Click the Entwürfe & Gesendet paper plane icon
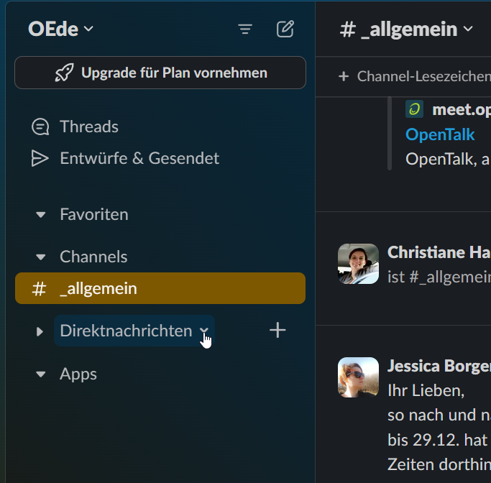 pyautogui.click(x=40, y=159)
